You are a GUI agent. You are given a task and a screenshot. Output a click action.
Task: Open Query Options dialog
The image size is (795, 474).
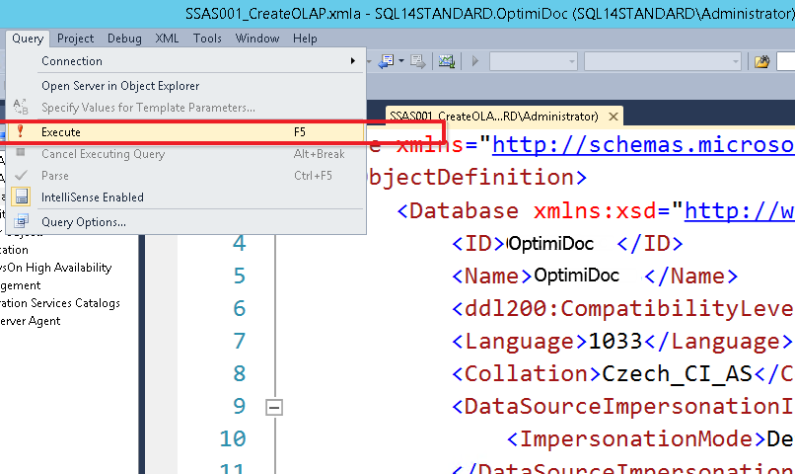coord(83,222)
